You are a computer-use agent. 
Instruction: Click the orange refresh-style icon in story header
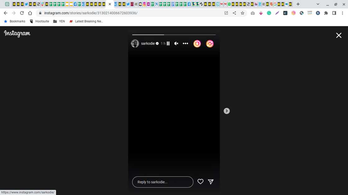click(210, 44)
